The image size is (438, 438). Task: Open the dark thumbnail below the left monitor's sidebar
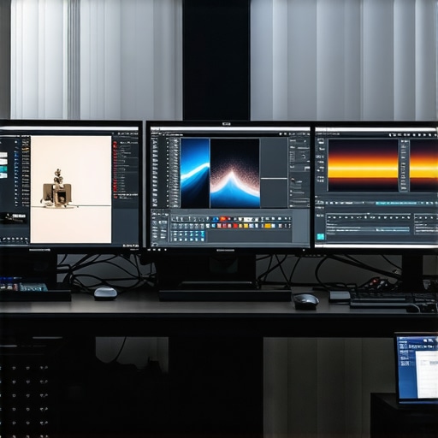pos(13,218)
